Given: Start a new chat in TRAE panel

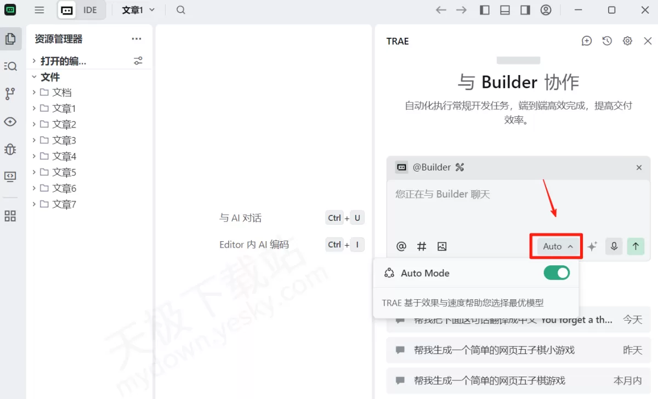Looking at the screenshot, I should pos(587,41).
